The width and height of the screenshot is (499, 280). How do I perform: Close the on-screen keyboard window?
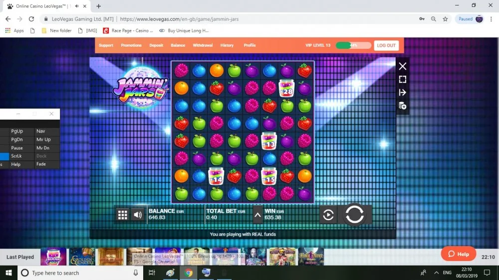pyautogui.click(x=51, y=114)
